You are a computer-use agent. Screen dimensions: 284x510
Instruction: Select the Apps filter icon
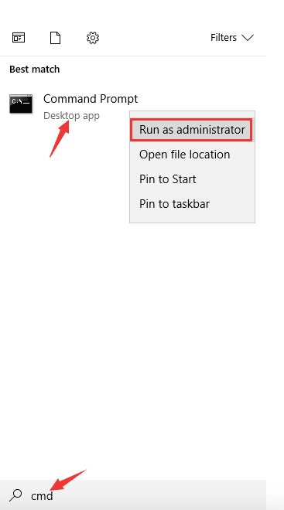pos(19,38)
